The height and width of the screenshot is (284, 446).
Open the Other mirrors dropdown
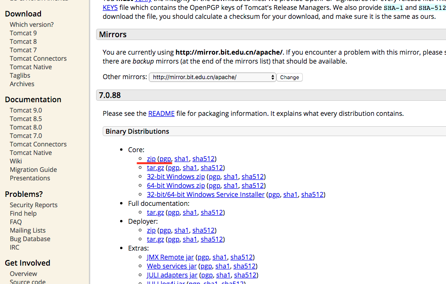(x=212, y=77)
